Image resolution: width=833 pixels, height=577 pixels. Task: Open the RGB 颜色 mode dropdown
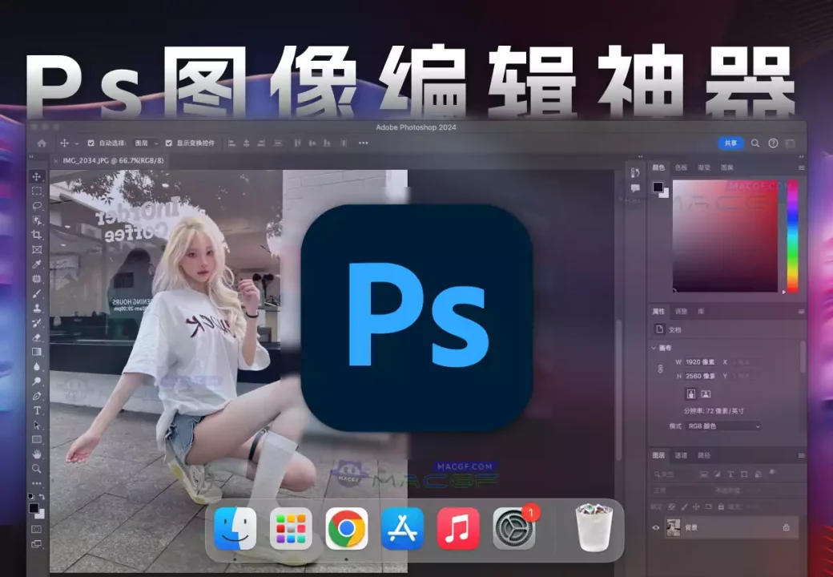point(724,426)
